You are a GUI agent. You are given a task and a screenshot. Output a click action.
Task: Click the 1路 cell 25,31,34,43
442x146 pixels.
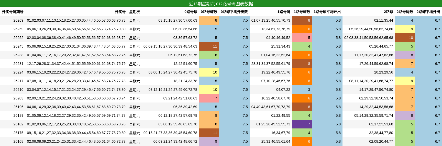tap(281, 46)
